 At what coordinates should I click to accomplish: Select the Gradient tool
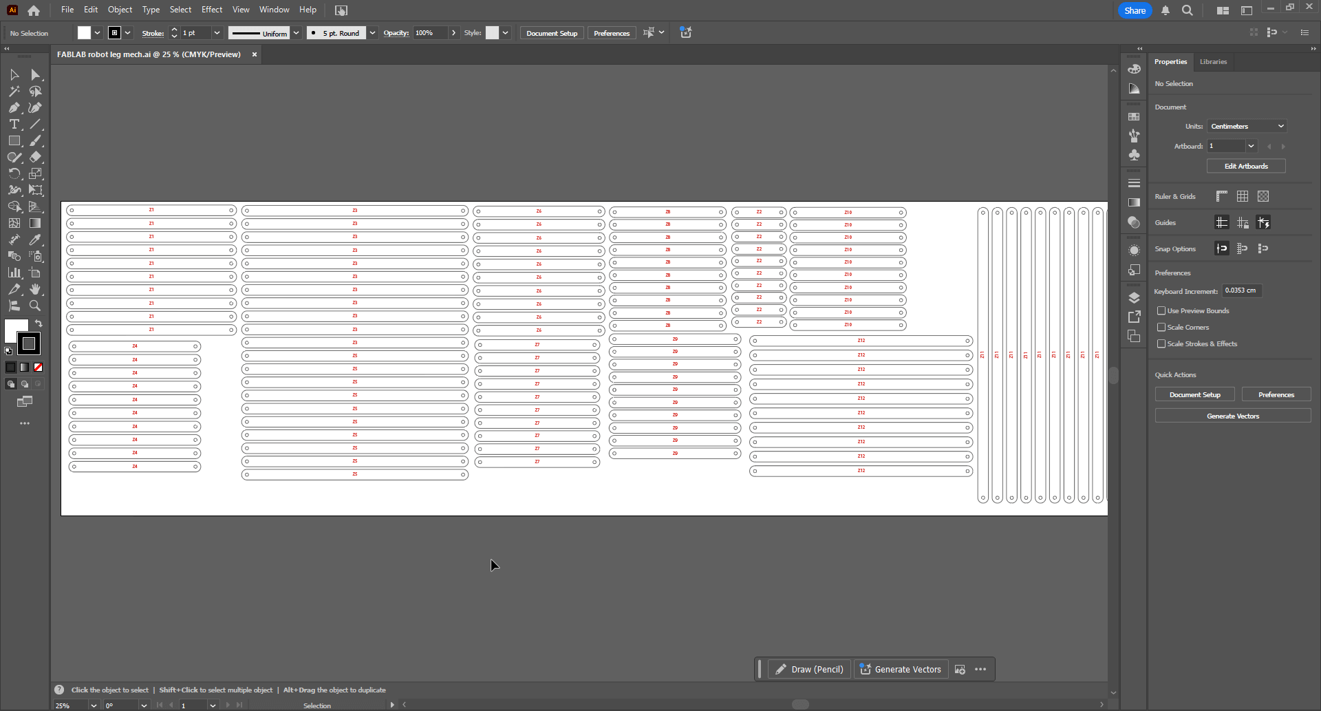[36, 223]
